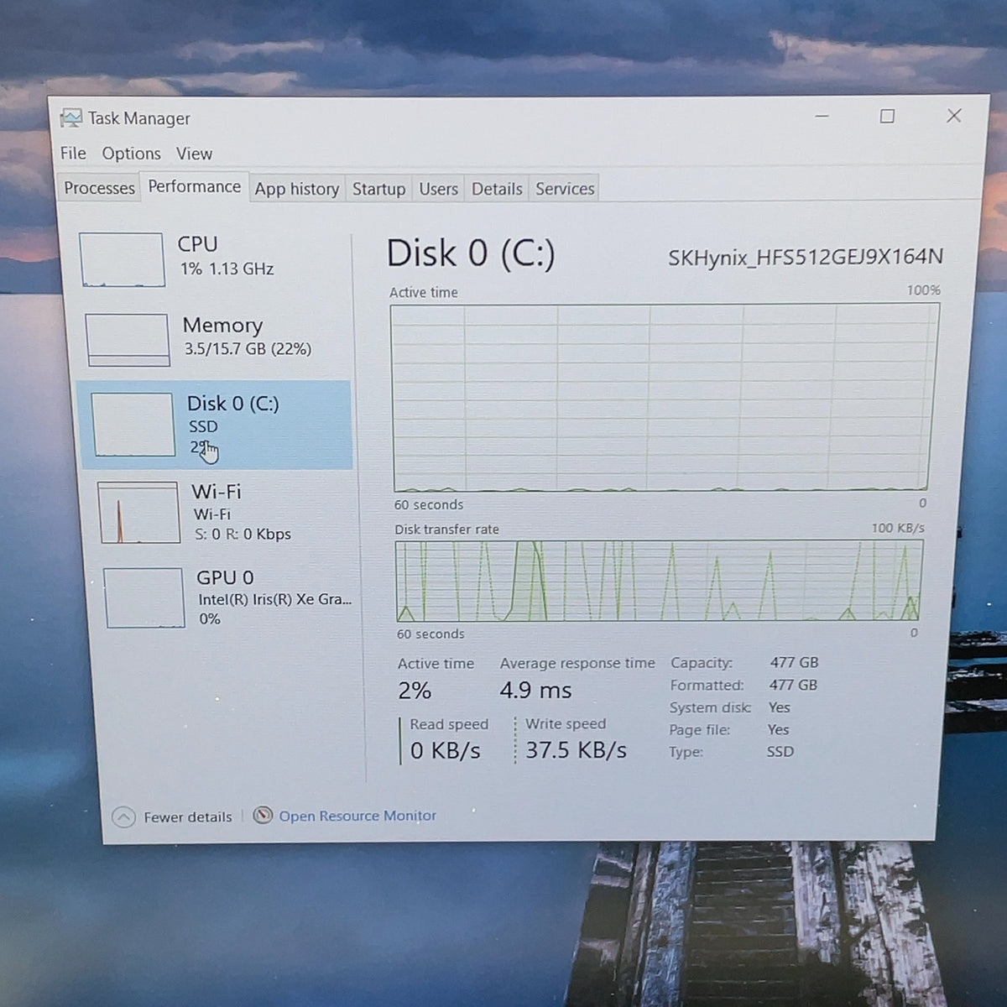Click the 4.9 ms response time value
Image resolution: width=1007 pixels, height=1007 pixels.
coord(535,690)
